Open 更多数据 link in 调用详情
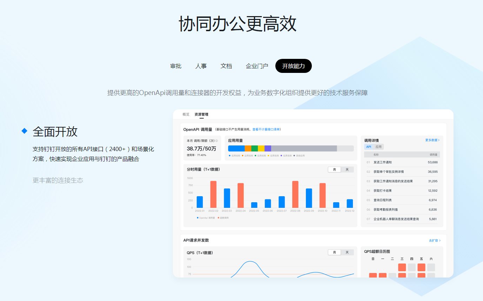 click(x=432, y=140)
